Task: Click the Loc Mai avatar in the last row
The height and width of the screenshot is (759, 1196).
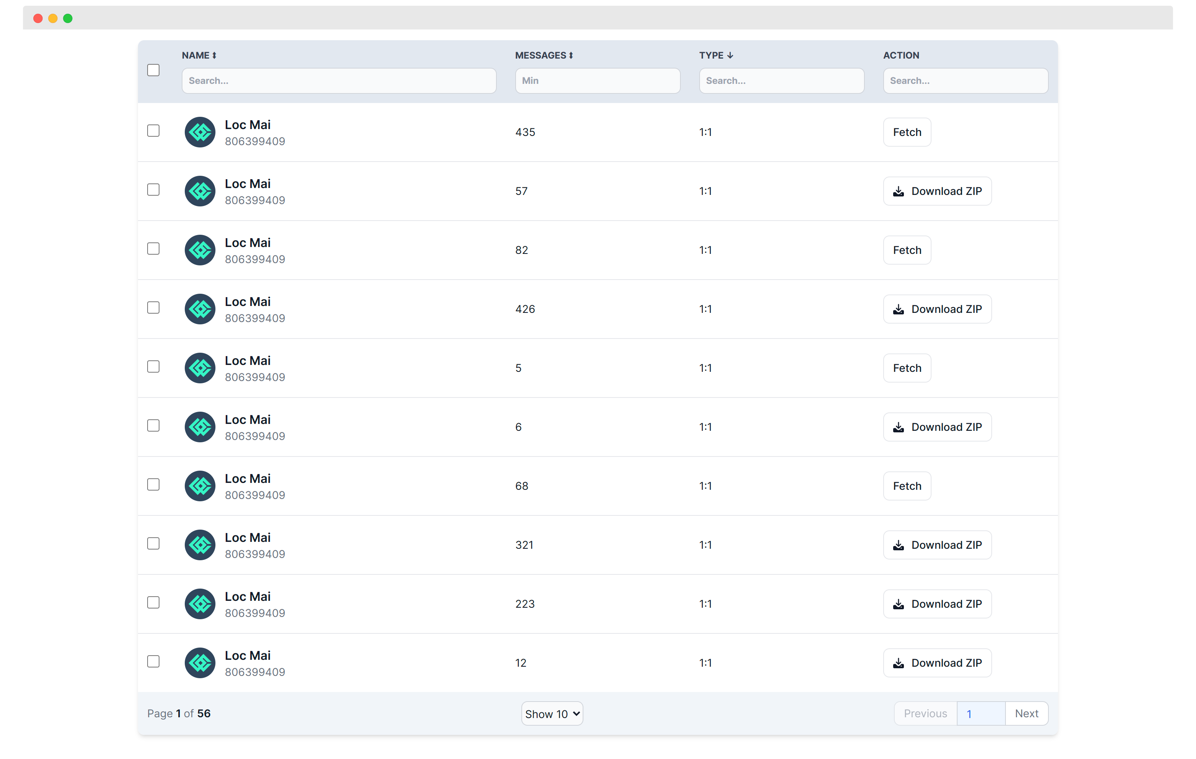Action: pyautogui.click(x=200, y=663)
